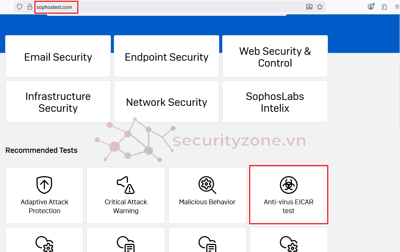Open the browser extensions puzzle icon
The height and width of the screenshot is (252, 400).
384,7
